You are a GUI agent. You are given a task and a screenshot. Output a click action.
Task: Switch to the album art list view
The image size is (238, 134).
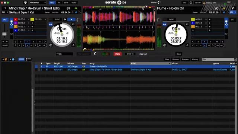(x=28, y=59)
